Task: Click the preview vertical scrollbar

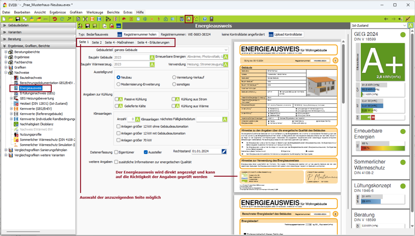Action: tap(343, 73)
